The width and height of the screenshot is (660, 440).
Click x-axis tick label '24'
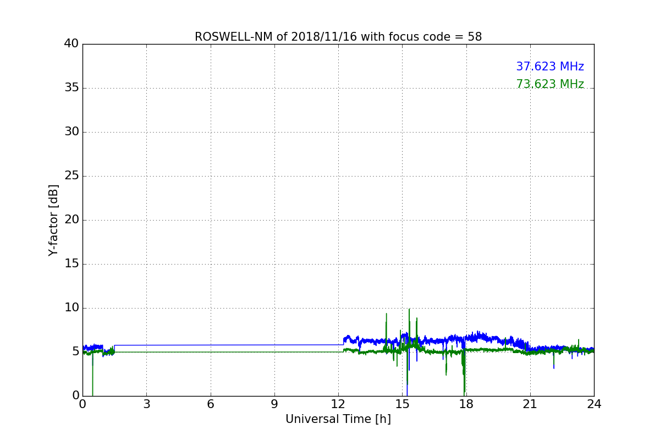pos(594,404)
